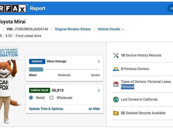Click the Toyota Mirai vehicle title

tap(12, 22)
